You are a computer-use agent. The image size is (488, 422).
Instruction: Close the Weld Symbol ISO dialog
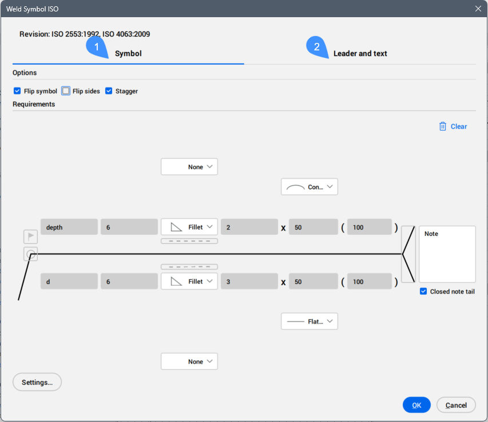478,9
